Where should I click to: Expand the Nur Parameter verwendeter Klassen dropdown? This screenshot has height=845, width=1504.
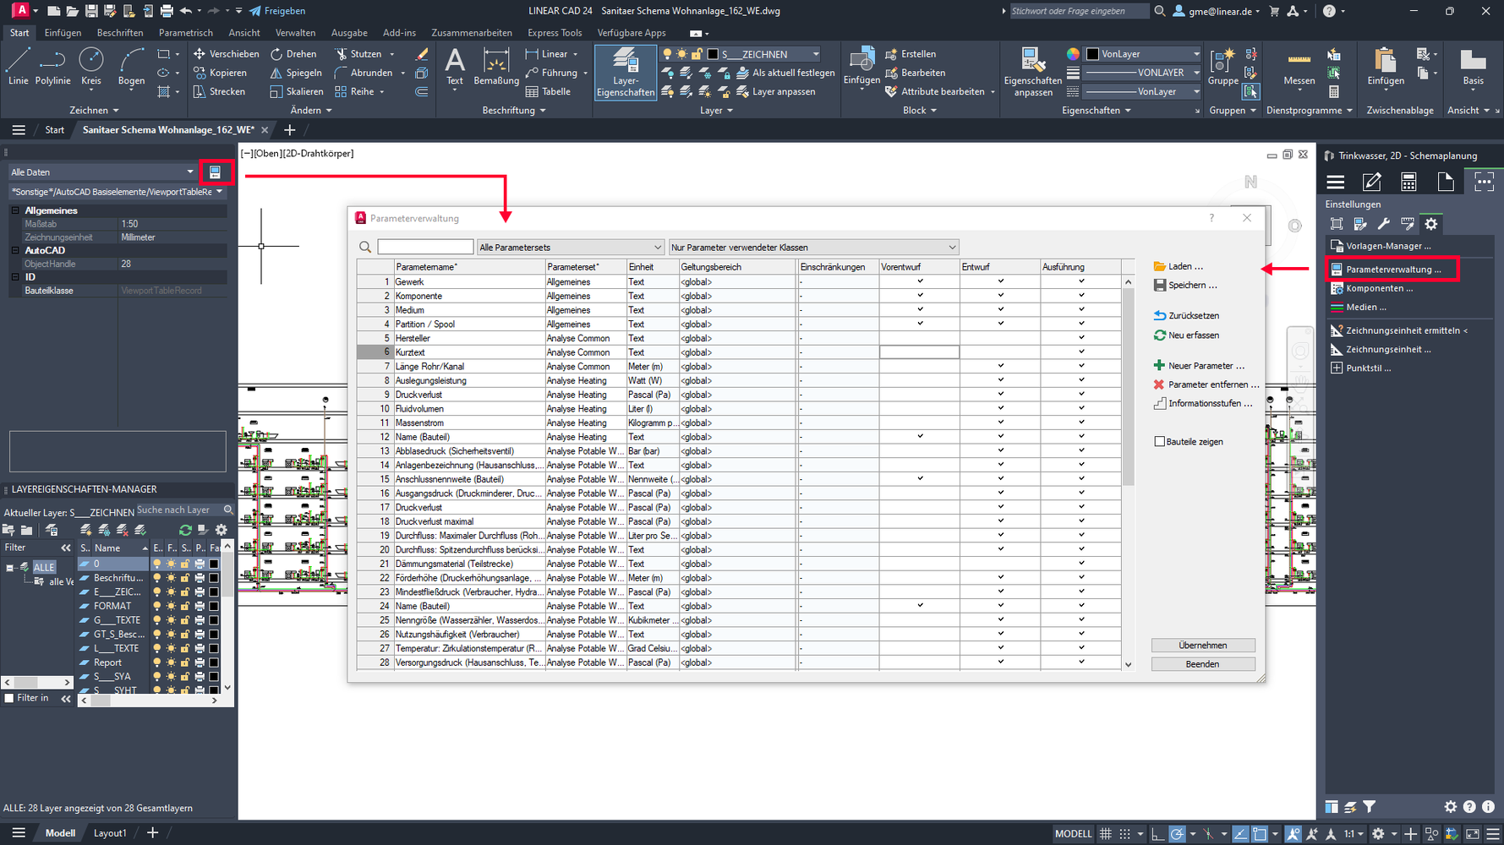pos(812,248)
